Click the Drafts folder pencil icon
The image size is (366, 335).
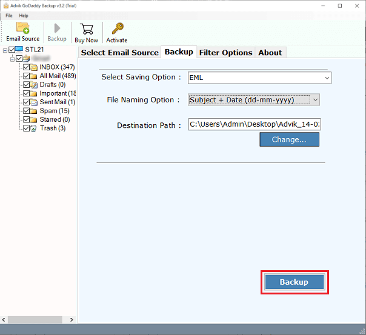(x=33, y=85)
